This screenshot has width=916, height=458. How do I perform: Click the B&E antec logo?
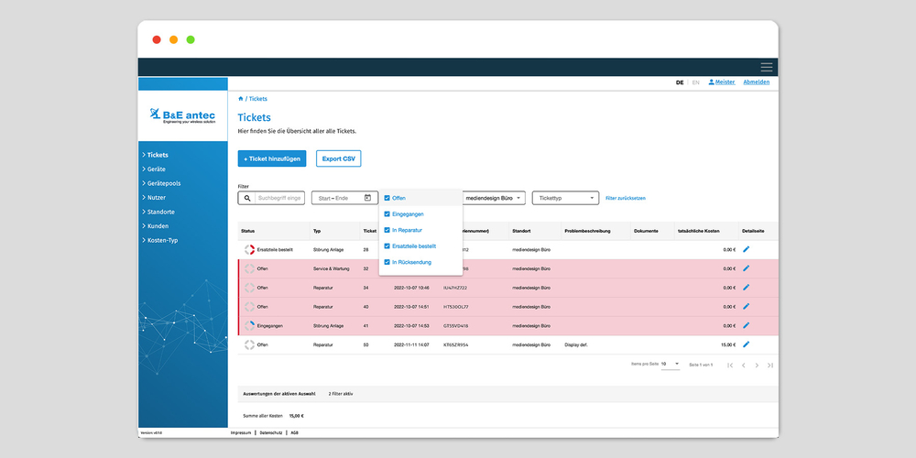(182, 115)
